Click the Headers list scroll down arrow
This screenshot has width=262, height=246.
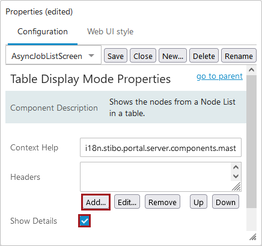click(236, 176)
